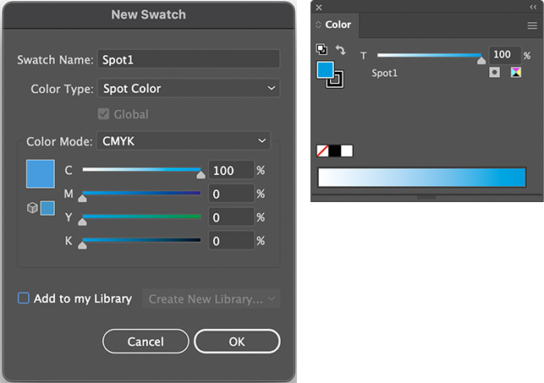Select the Stroke box in Color panel
544x383 pixels.
335,79
